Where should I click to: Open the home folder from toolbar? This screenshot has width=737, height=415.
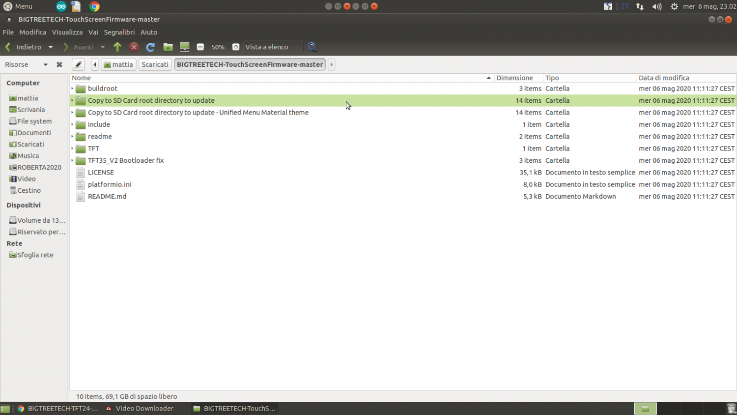(x=168, y=47)
